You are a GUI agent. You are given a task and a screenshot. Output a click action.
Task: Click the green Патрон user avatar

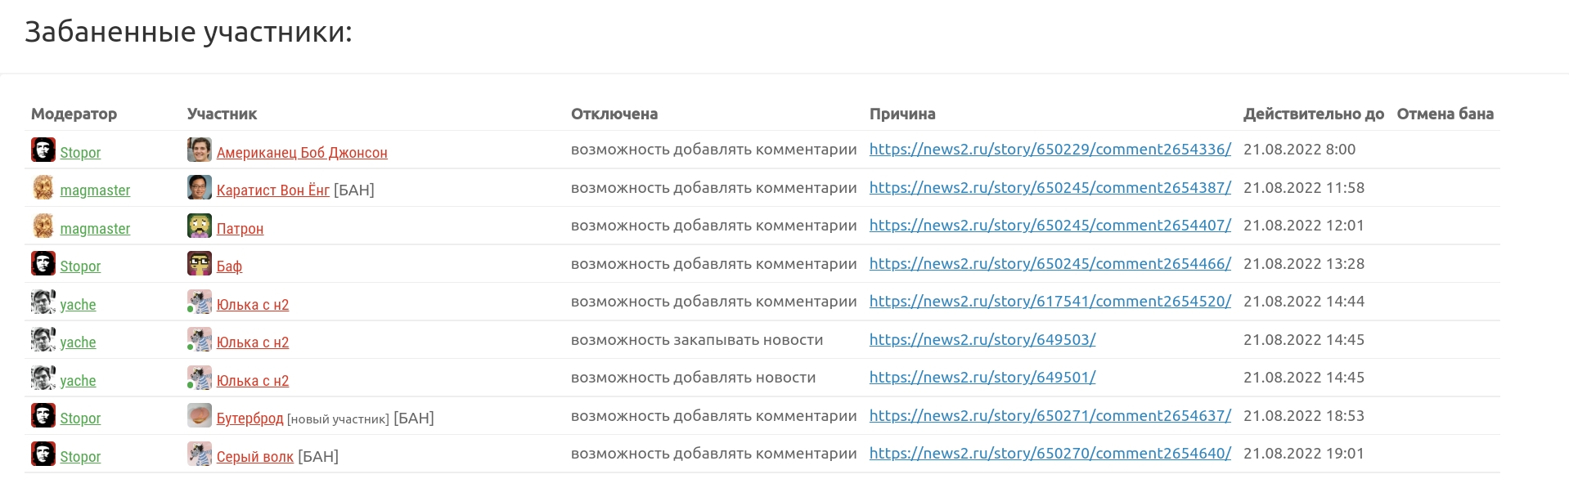(200, 226)
